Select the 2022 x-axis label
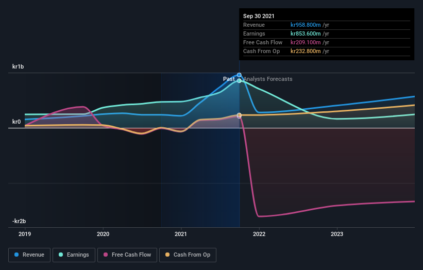 tap(259, 234)
